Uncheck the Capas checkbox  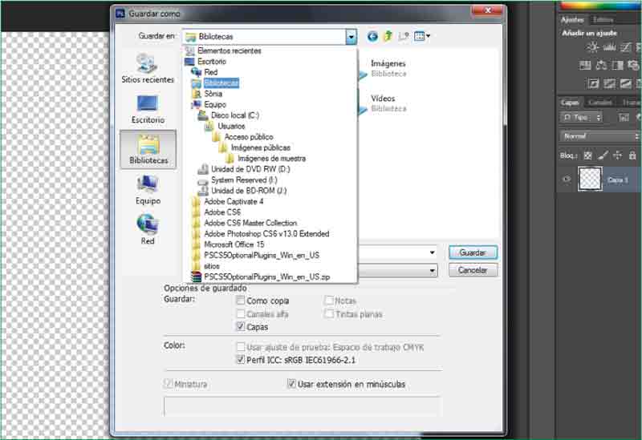point(241,327)
